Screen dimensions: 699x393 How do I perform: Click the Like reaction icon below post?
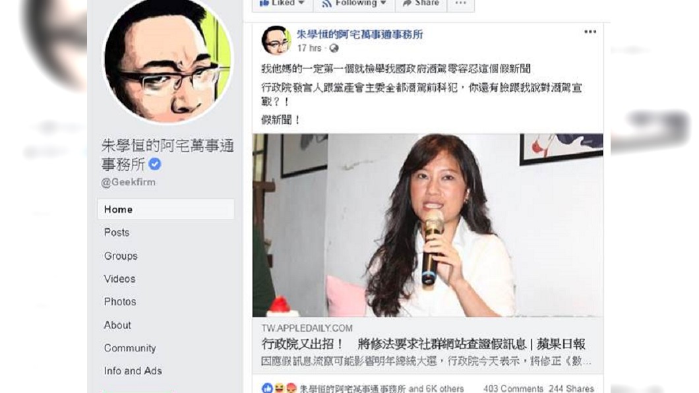point(267,388)
